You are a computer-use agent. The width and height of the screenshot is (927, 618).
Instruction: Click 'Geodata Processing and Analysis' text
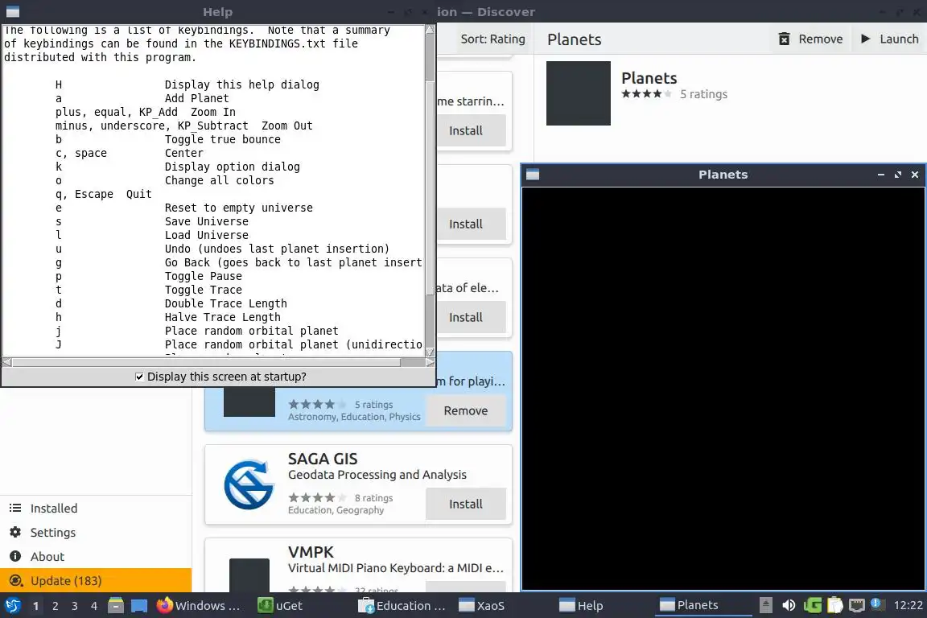pos(377,475)
